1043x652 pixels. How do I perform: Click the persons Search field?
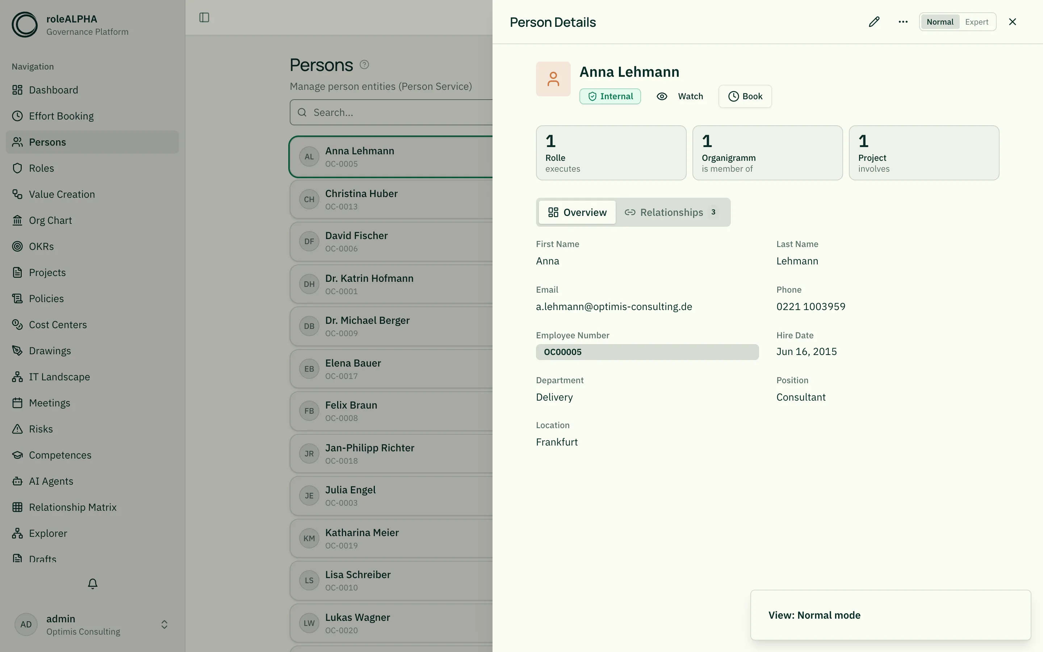tap(391, 113)
